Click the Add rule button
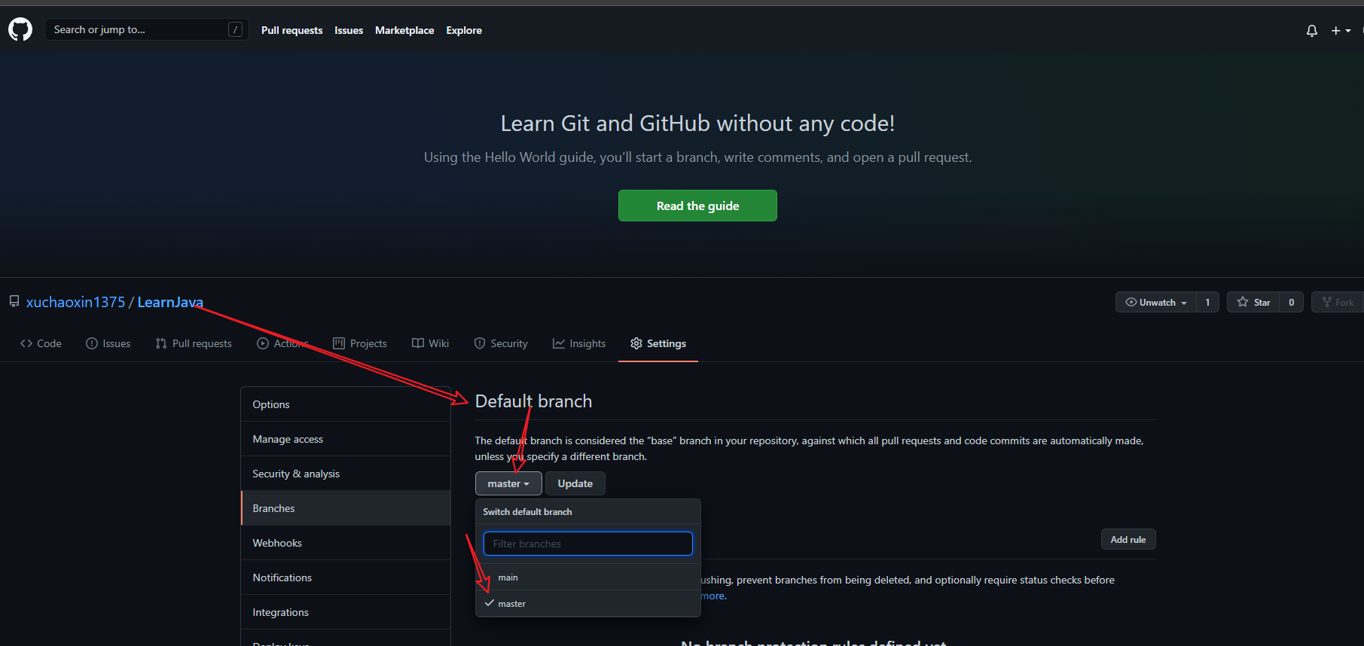The image size is (1364, 646). [x=1128, y=539]
